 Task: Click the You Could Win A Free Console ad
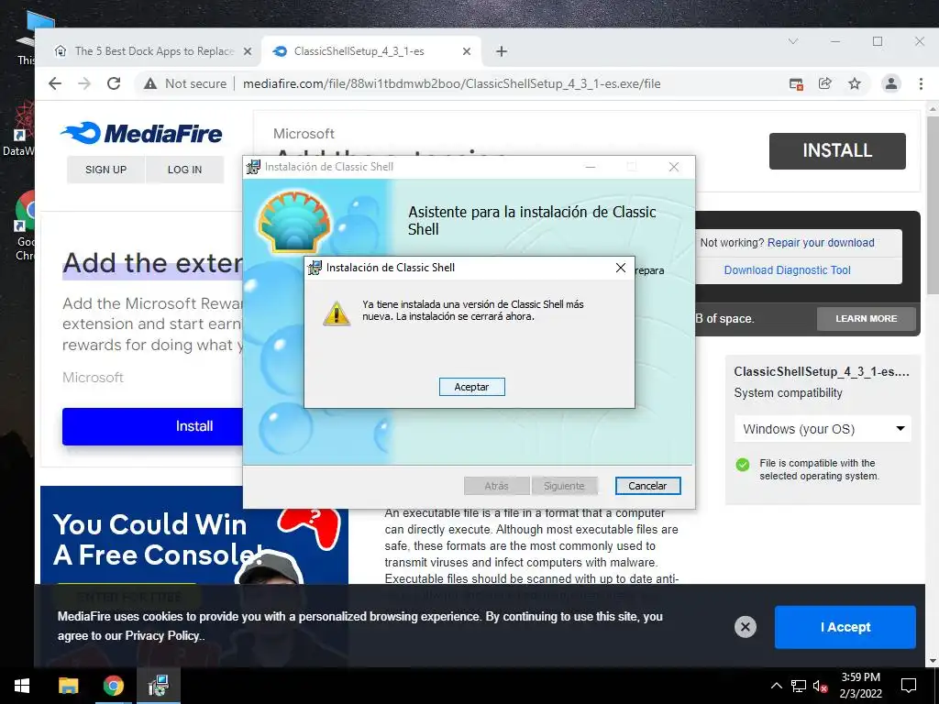tap(194, 534)
